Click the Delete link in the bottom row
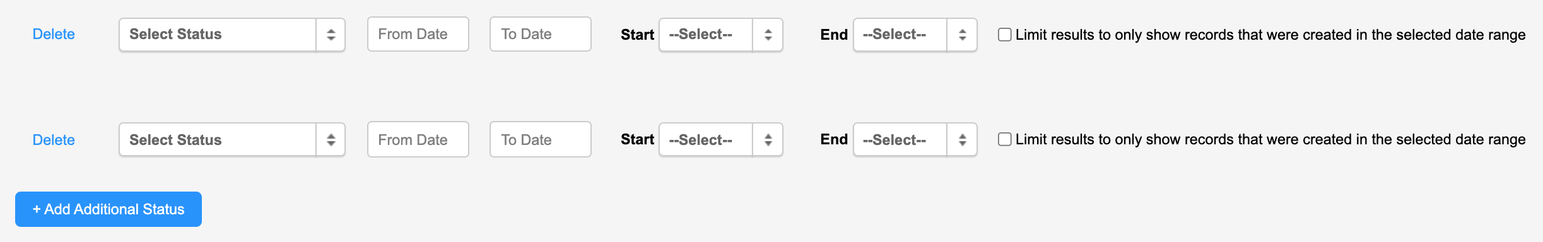This screenshot has height=242, width=1543. click(54, 140)
